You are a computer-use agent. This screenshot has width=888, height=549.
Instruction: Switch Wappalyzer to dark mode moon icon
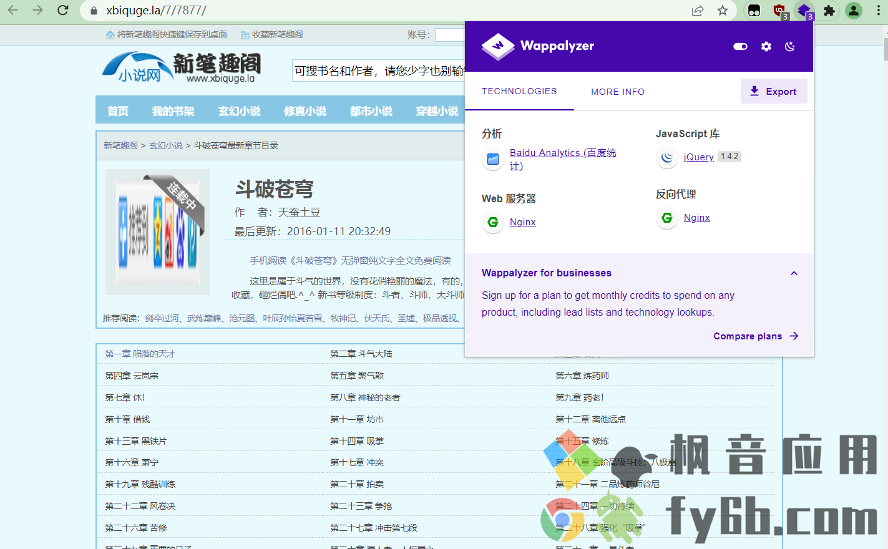click(x=790, y=46)
